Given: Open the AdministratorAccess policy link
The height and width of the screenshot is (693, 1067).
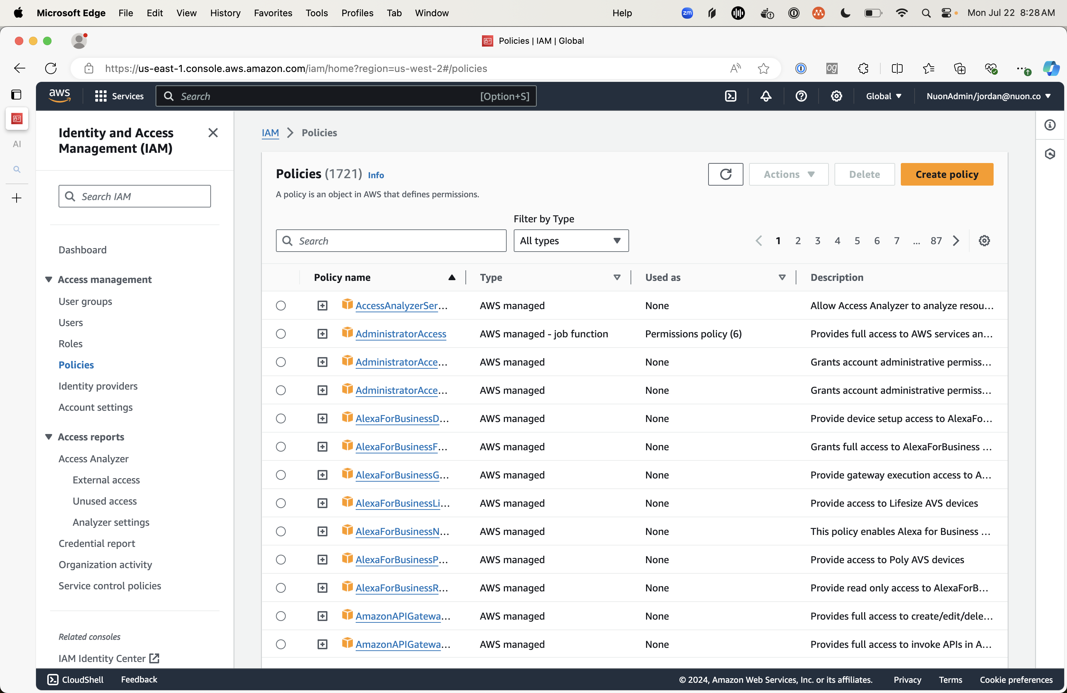Looking at the screenshot, I should (x=400, y=334).
